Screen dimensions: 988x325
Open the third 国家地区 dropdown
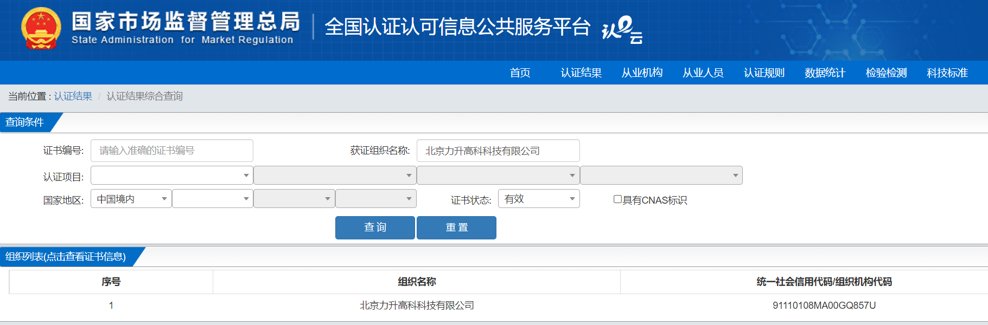tap(294, 199)
